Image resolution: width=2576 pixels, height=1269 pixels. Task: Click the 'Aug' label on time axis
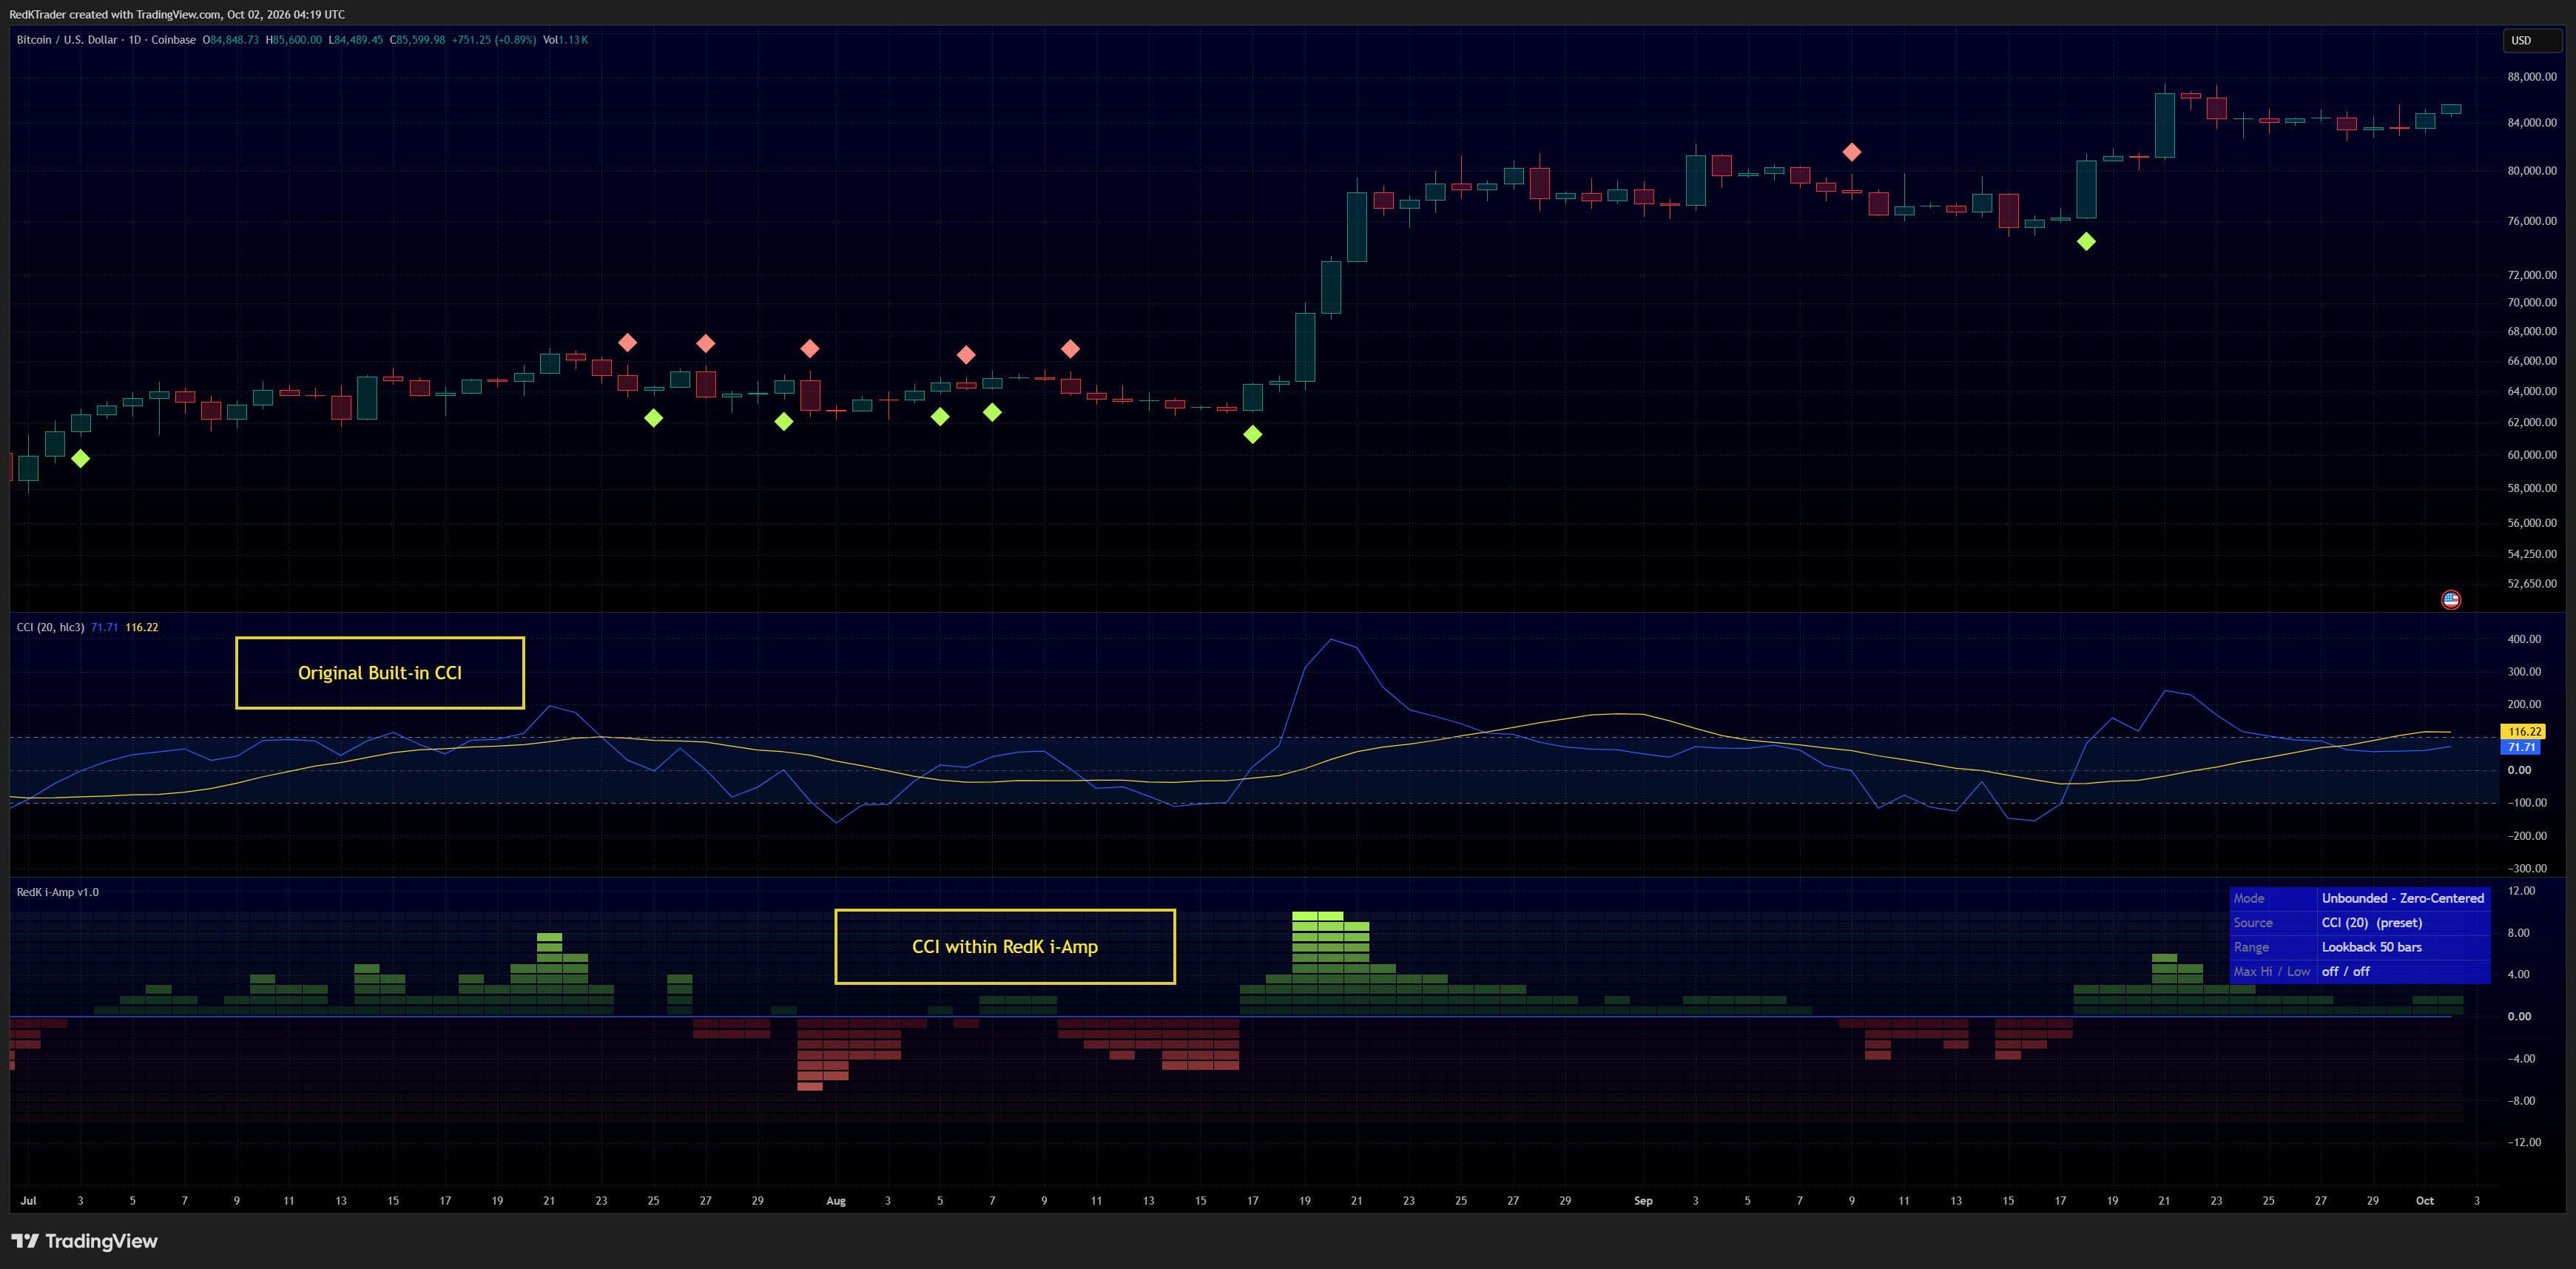coord(836,1201)
